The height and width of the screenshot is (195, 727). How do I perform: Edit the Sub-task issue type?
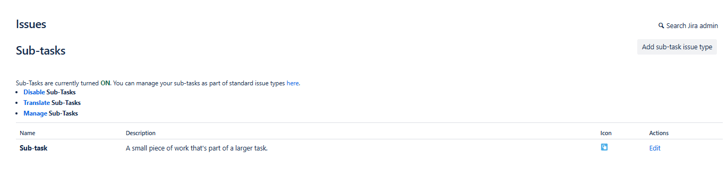(655, 148)
